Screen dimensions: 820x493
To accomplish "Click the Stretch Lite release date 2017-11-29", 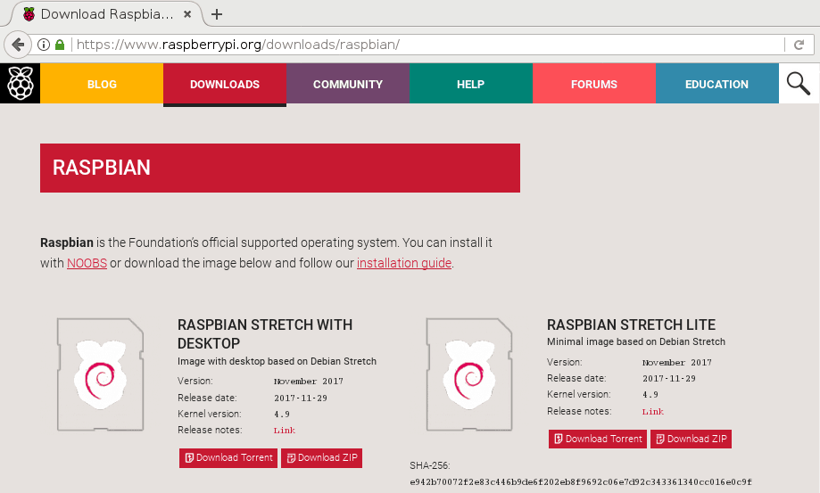I will 669,379.
